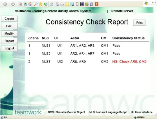
Task: Click the CM column header
Action: [x=104, y=38]
